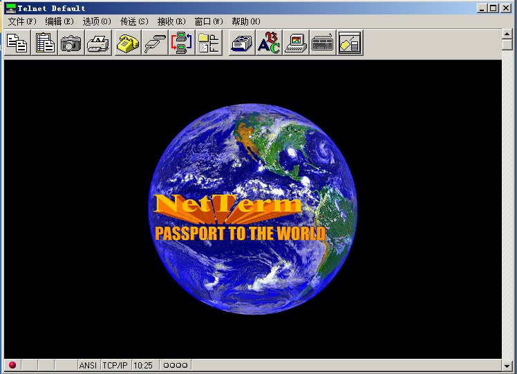Minimize the Telnet Default window

click(x=482, y=8)
